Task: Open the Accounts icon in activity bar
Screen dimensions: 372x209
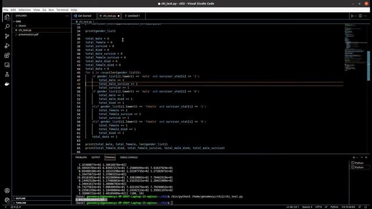Action: [7, 190]
